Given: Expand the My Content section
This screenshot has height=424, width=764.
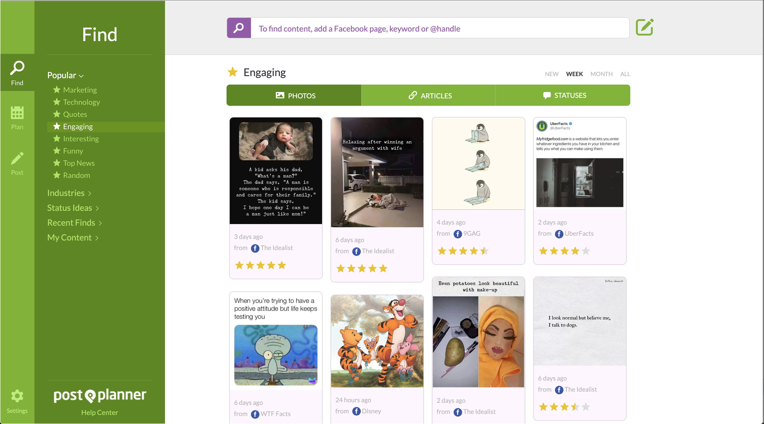Looking at the screenshot, I should point(73,238).
